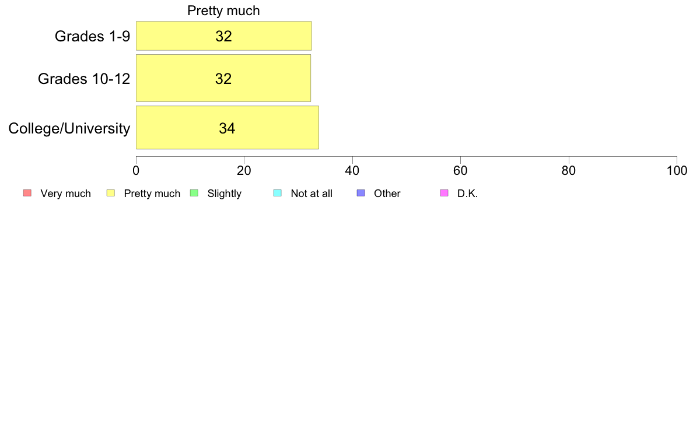
Task: Select the Grades 10-12 bar
Action: (x=223, y=78)
